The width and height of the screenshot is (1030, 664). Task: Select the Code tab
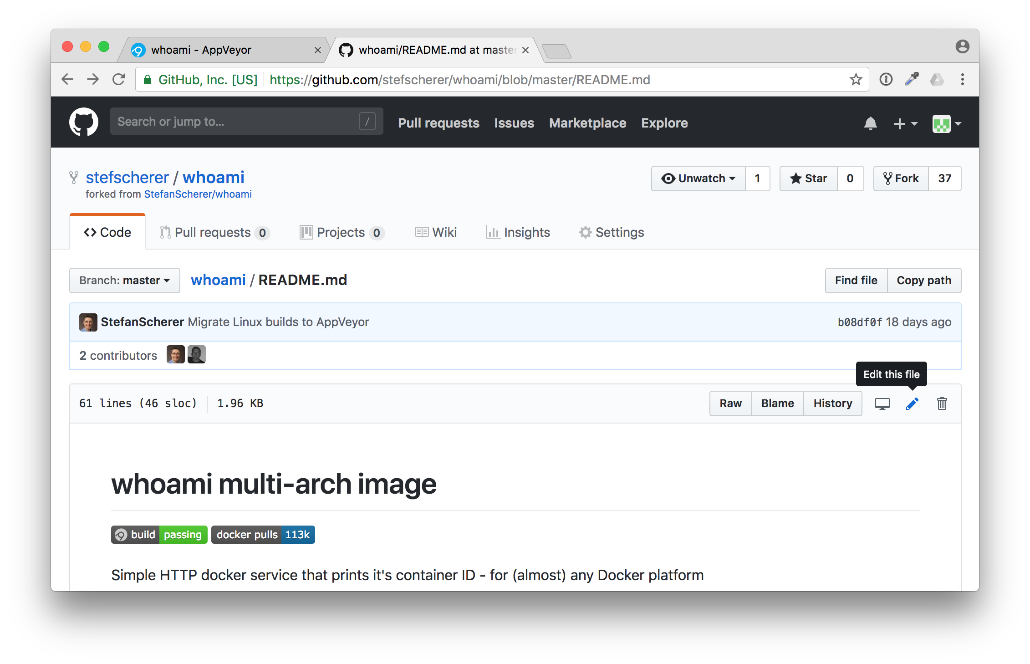tap(108, 232)
